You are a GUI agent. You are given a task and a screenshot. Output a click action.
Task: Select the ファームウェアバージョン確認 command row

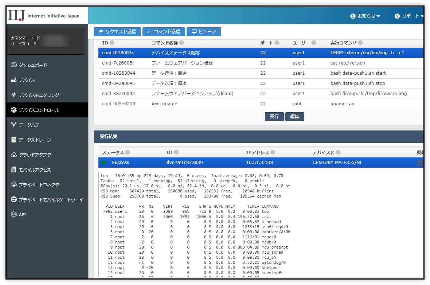point(182,63)
